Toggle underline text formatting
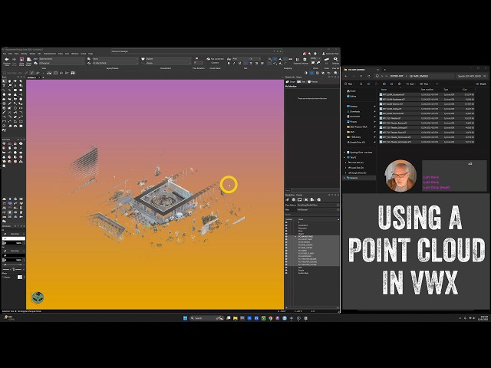Image resolution: width=491 pixels, height=368 pixels. click(239, 63)
